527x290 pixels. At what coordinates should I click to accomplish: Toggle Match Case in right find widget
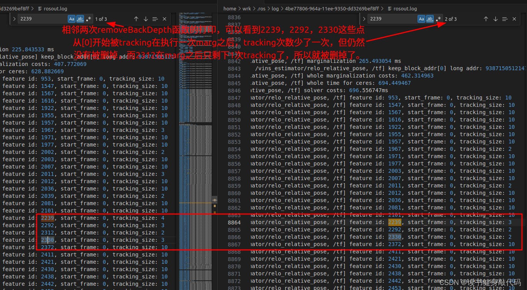421,19
